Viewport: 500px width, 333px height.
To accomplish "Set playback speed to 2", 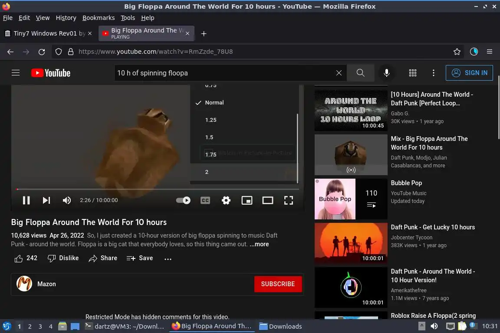I will coord(243,172).
